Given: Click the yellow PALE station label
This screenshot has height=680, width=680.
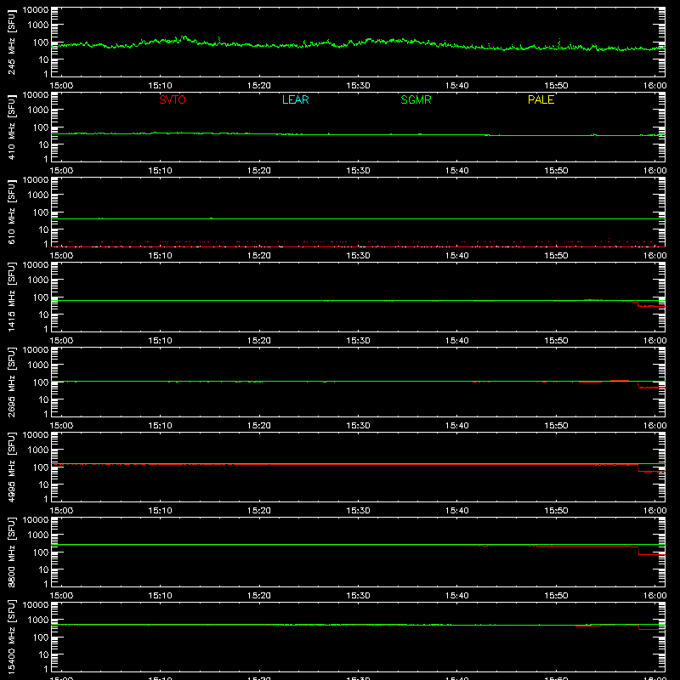Looking at the screenshot, I should click(541, 99).
